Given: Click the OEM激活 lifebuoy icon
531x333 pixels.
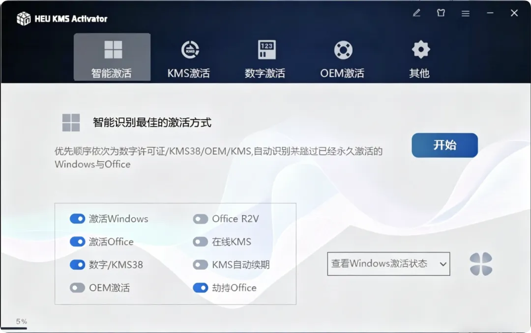Looking at the screenshot, I should pos(343,50).
